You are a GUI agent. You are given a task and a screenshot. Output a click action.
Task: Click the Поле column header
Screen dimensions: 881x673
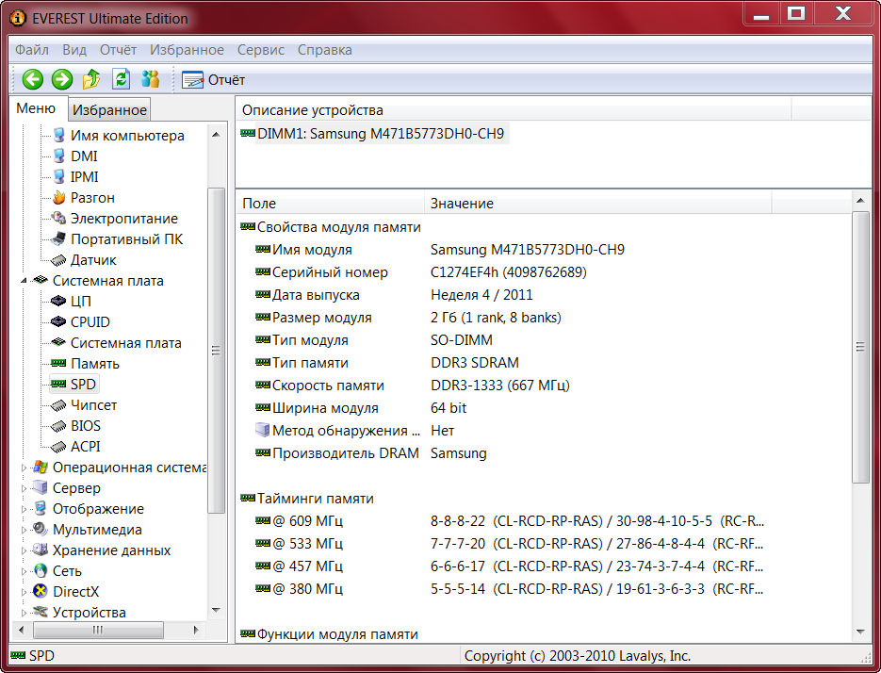pos(331,204)
